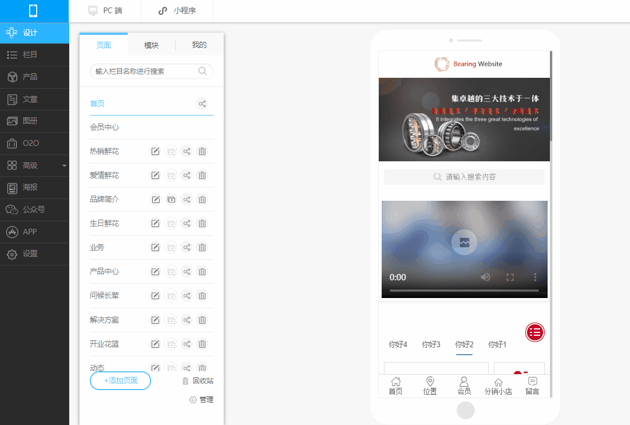Delete the 爱情鲜花 page
Viewport: 630px width, 425px height.
(202, 176)
